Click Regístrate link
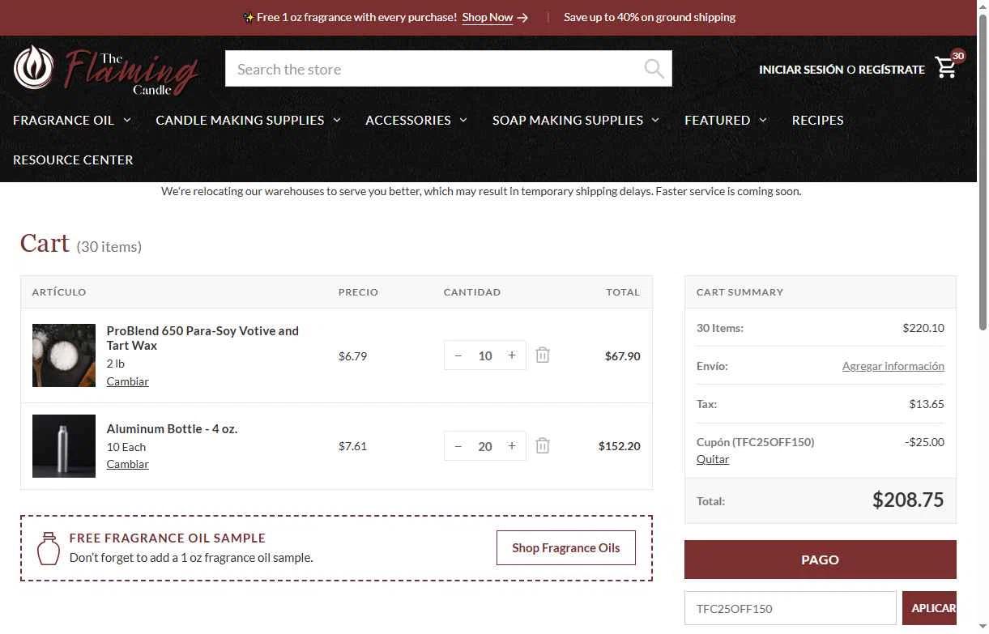 coord(891,70)
